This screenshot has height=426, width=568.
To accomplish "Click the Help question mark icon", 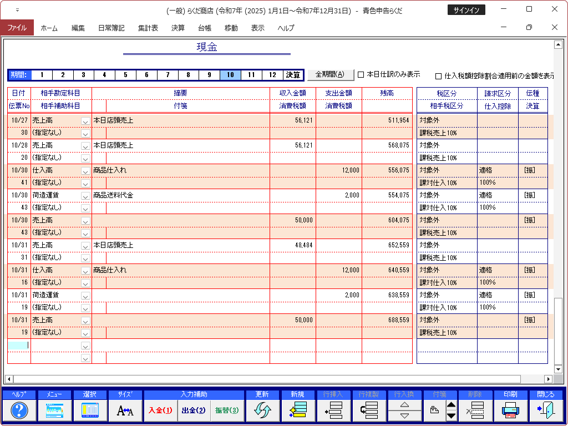I will click(19, 410).
